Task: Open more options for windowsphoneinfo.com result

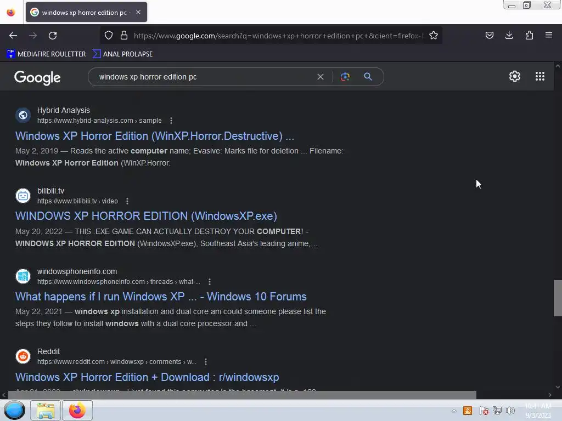Action: 210,282
